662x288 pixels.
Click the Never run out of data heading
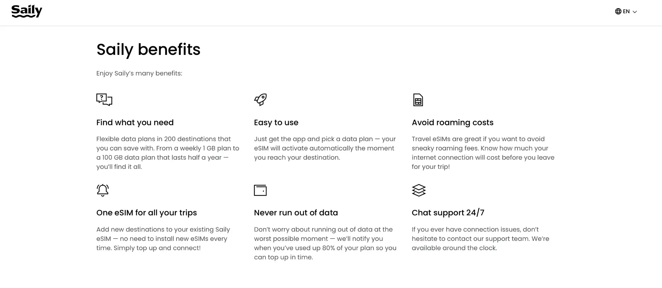[x=296, y=212]
